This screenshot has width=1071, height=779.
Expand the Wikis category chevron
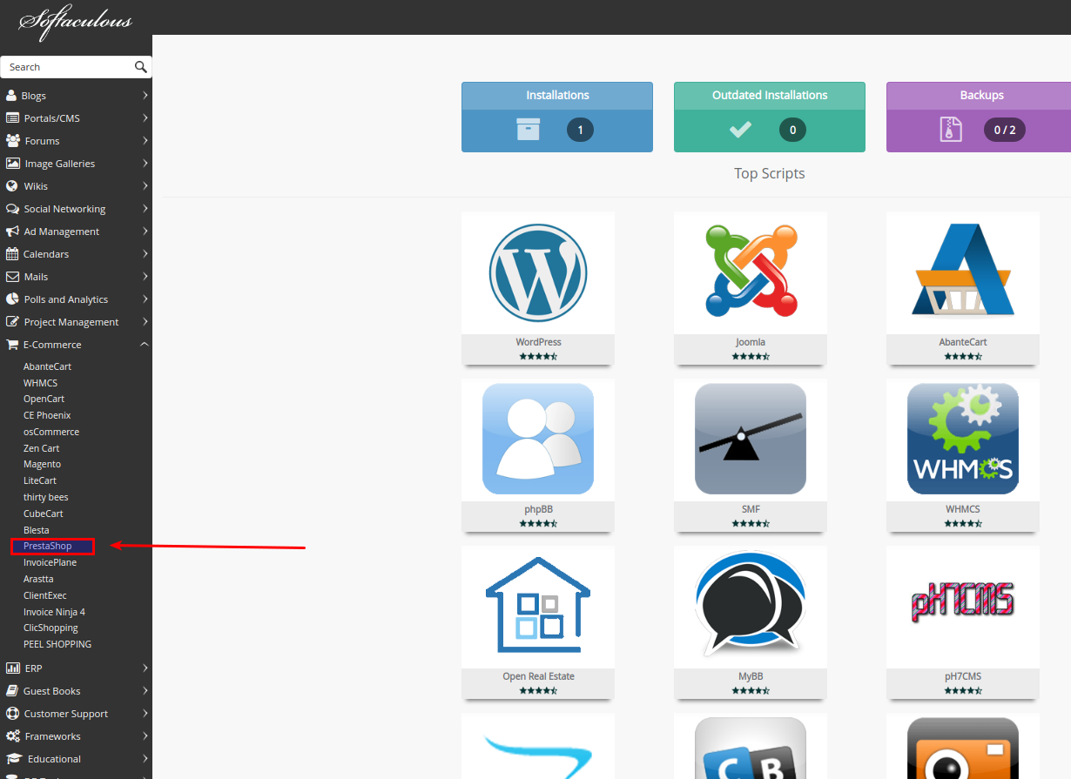click(145, 186)
